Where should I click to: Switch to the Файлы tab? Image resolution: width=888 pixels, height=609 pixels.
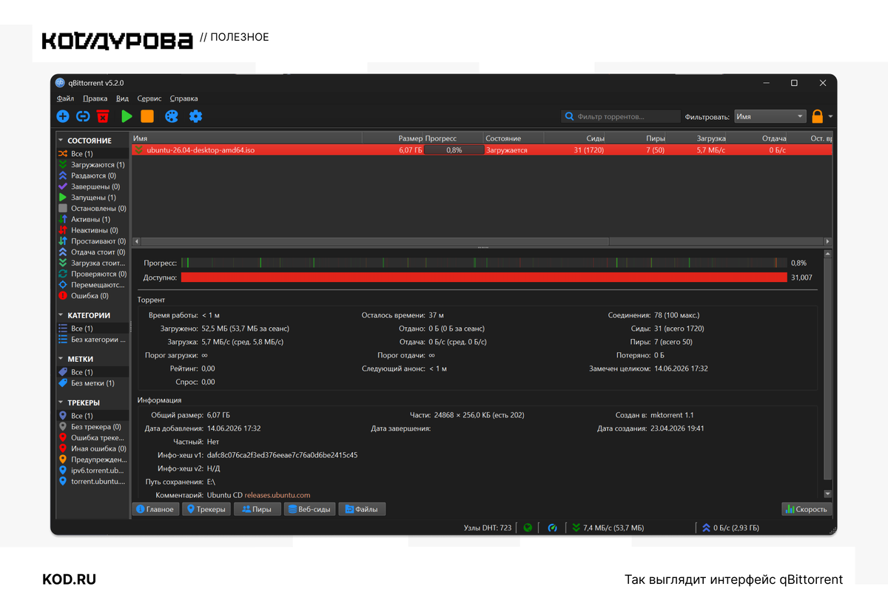coord(362,509)
